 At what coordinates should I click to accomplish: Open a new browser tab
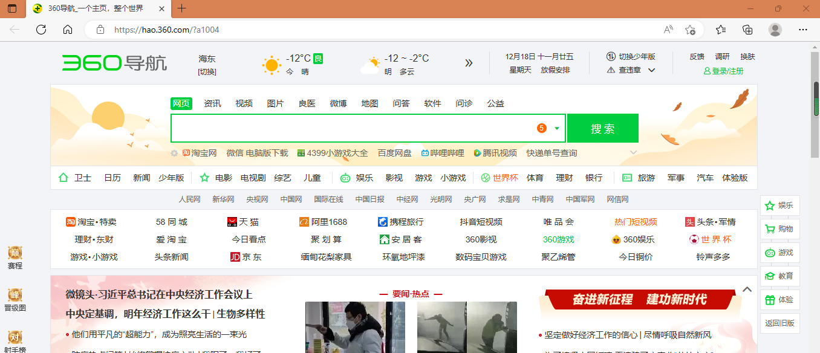coord(182,8)
